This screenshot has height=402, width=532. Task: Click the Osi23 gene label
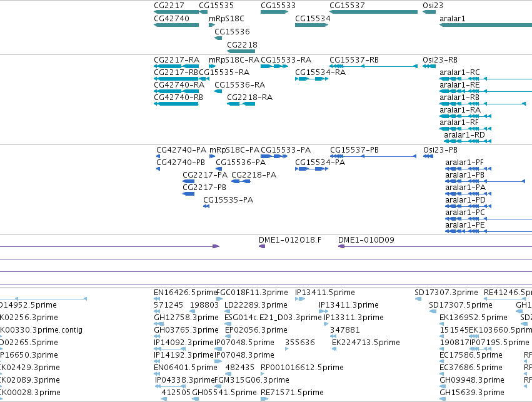[433, 6]
